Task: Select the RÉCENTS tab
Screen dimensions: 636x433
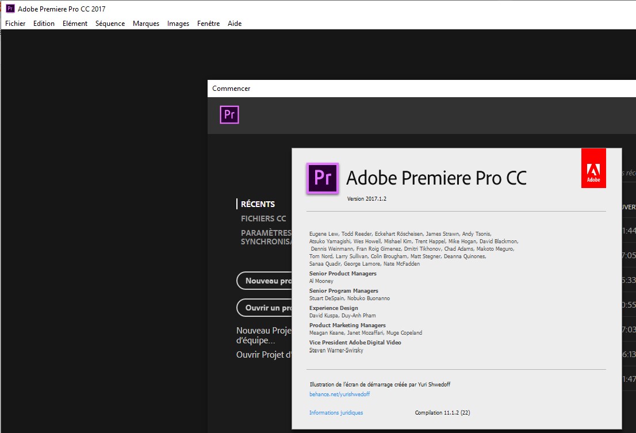Action: 258,204
